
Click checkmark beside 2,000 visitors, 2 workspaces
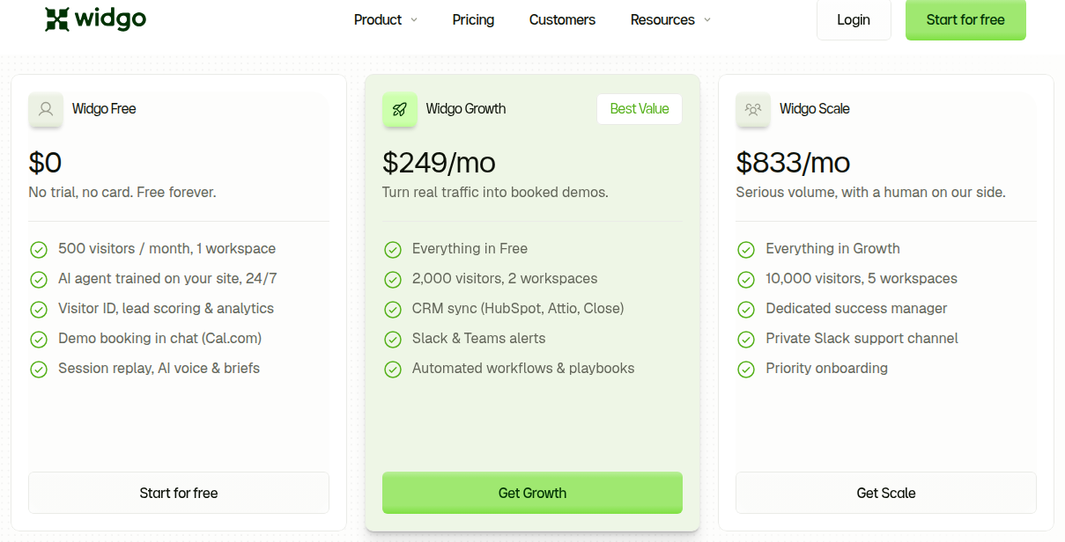pyautogui.click(x=393, y=280)
